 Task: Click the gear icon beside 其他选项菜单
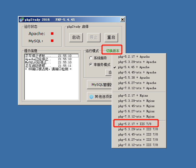pyautogui.click(x=91, y=97)
